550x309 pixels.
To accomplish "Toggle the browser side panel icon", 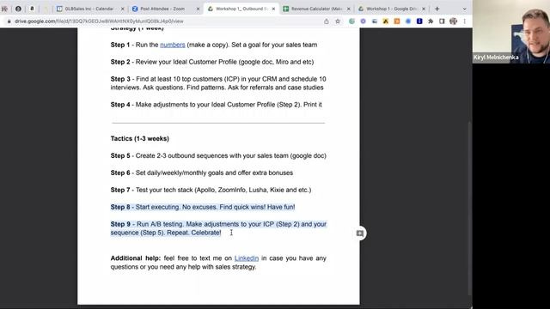I will click(x=442, y=21).
